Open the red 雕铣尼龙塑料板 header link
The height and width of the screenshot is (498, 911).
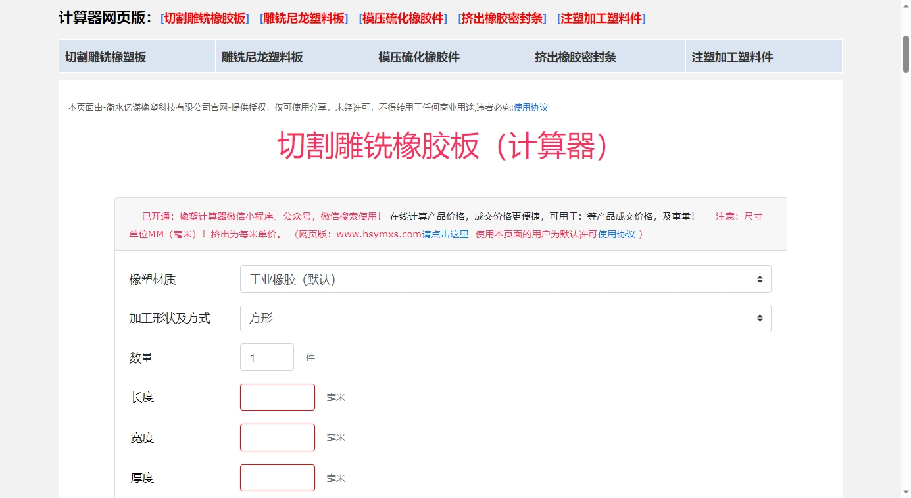pyautogui.click(x=304, y=18)
